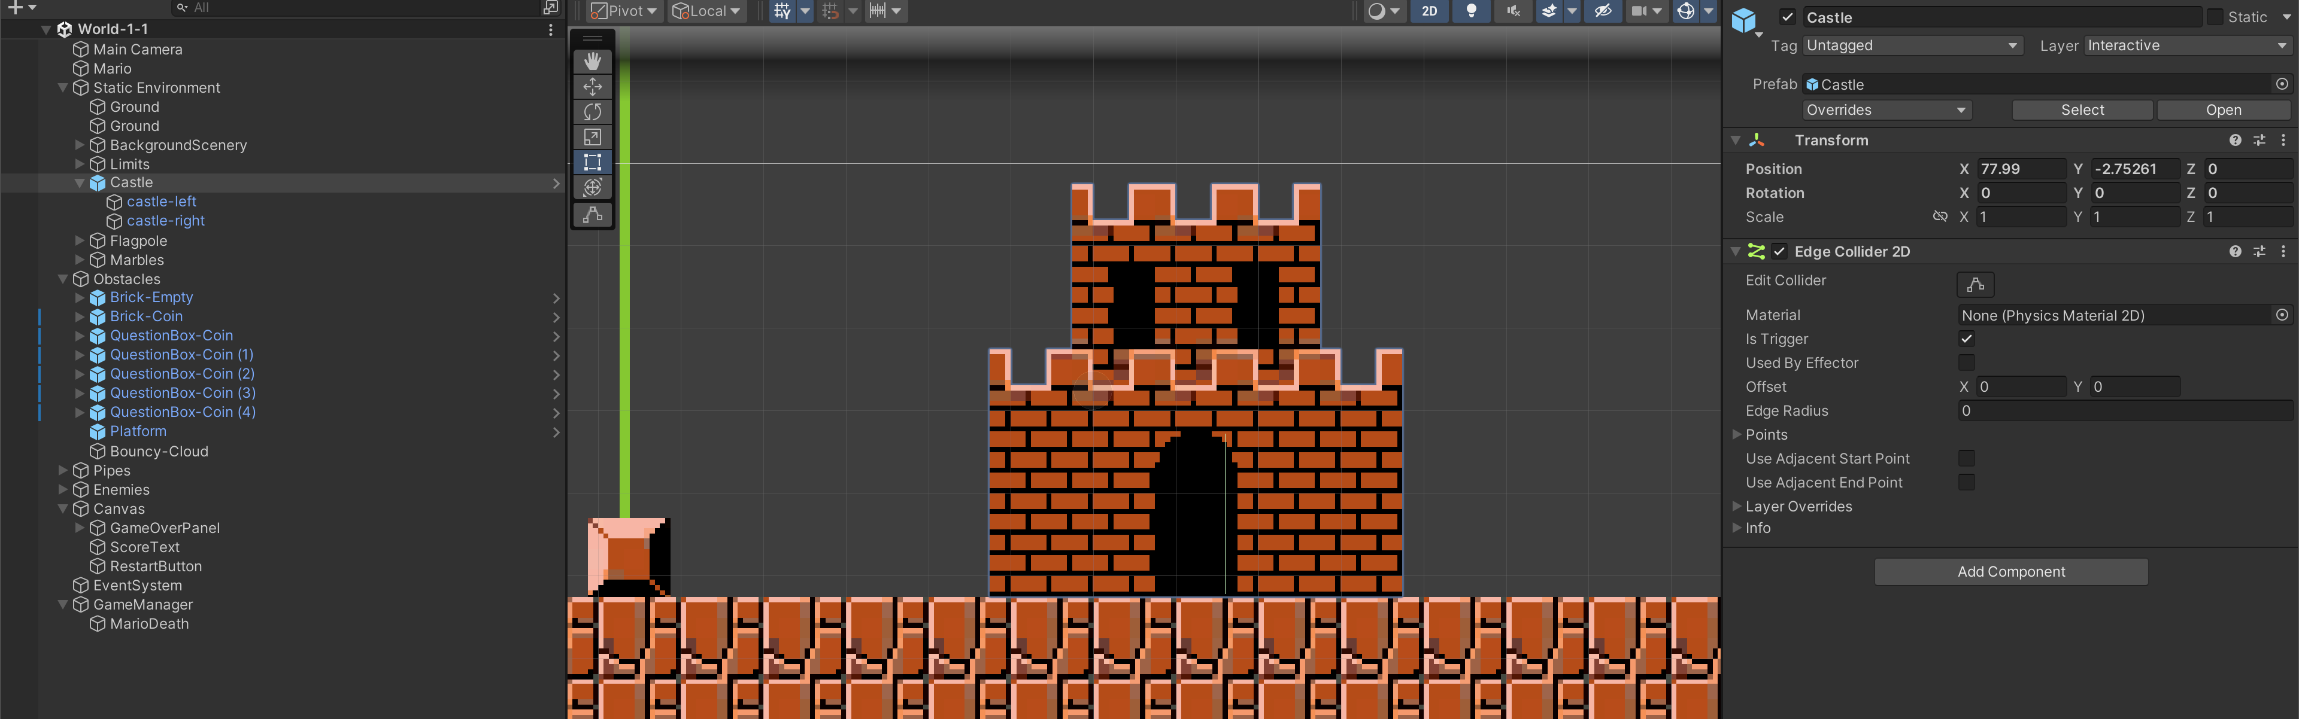Open Local handle rotation dropdown
This screenshot has width=2299, height=719.
click(x=707, y=11)
